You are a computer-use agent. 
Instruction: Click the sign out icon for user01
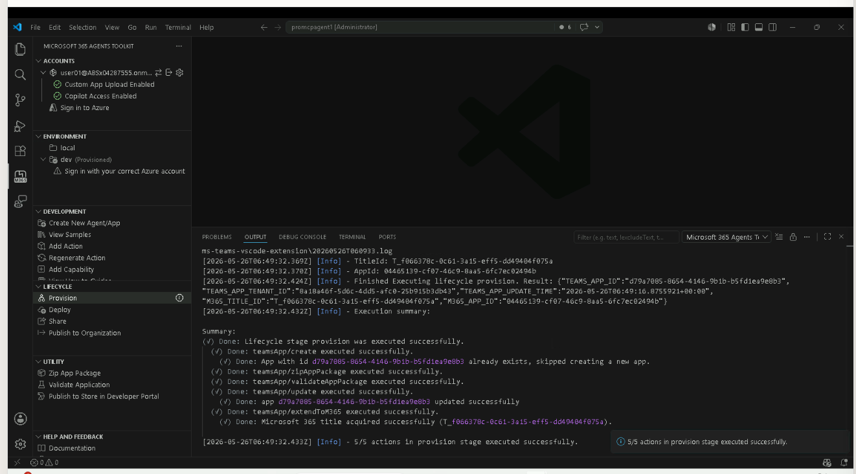[169, 73]
